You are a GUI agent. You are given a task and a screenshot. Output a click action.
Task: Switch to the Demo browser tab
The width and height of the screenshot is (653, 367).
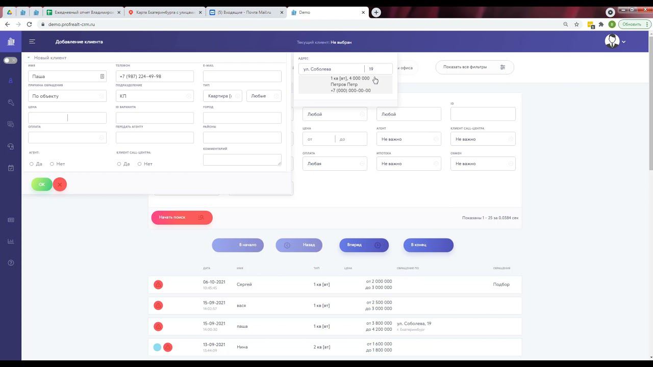[328, 12]
